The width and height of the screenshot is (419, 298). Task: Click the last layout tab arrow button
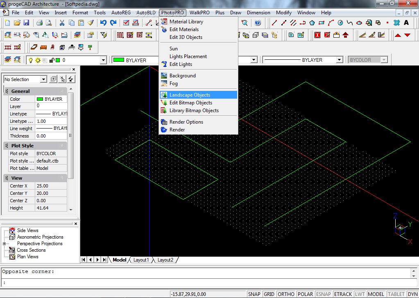[x=104, y=260]
